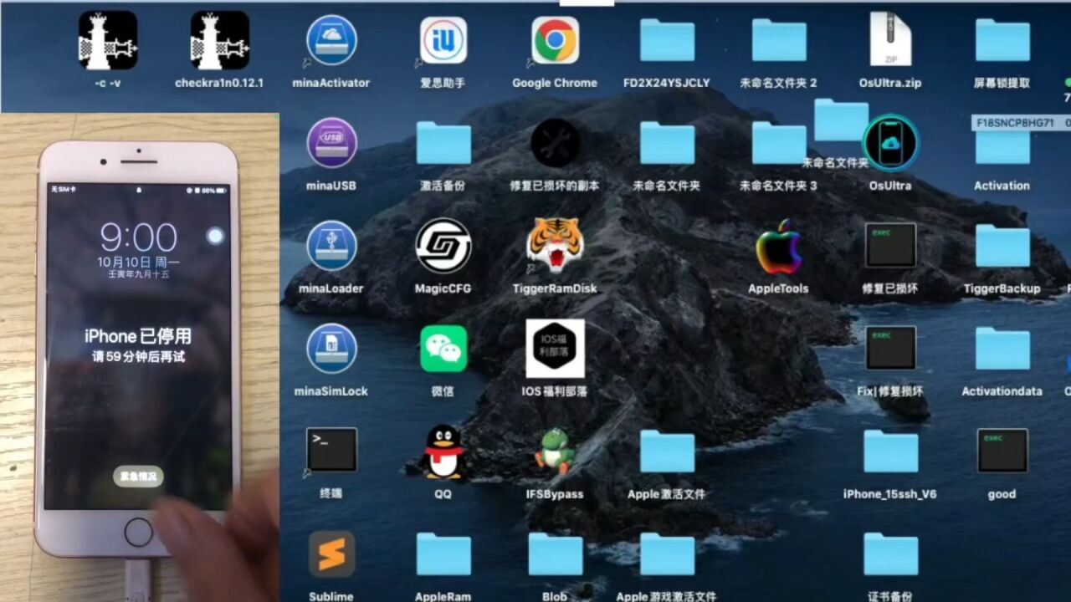Viewport: 1071px width, 602px height.
Task: Tap AssistiveTouch dot on iPhone screen
Action: coord(215,236)
